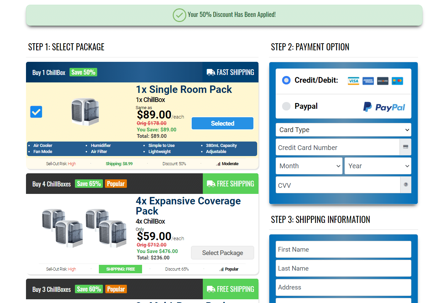Click 'Total: $236.00' text

point(153,258)
